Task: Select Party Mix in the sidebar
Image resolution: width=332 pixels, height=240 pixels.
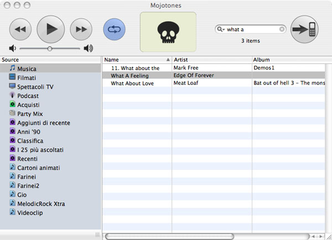Action: 50,114
